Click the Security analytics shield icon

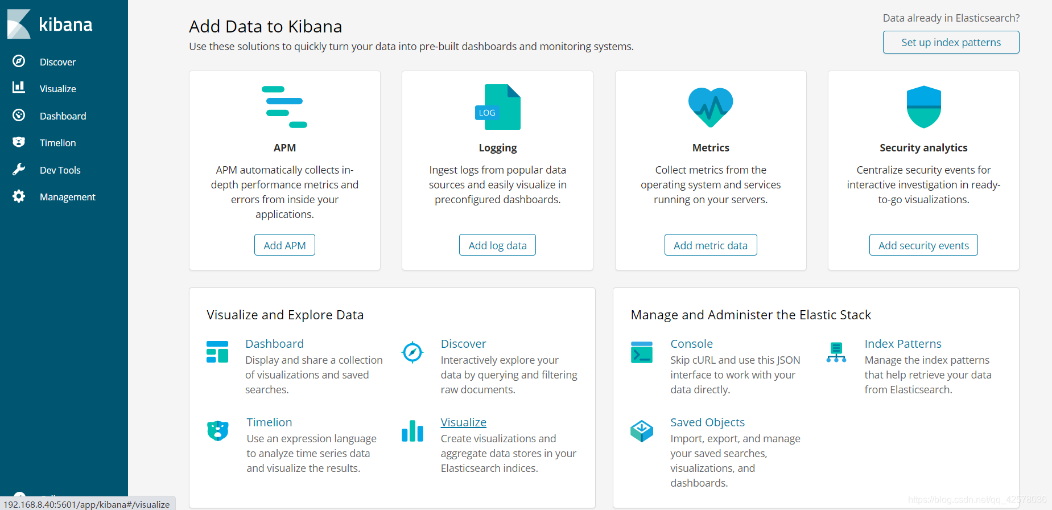[x=923, y=107]
